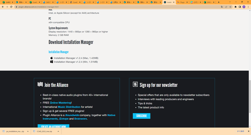Click the share page icon
Screen dimensions: 251x135
point(226,7)
